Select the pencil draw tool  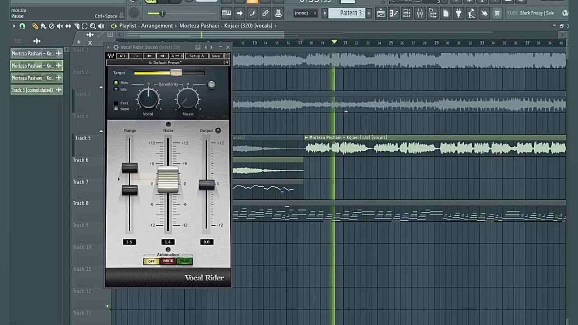35,26
